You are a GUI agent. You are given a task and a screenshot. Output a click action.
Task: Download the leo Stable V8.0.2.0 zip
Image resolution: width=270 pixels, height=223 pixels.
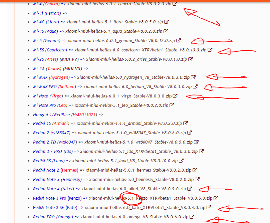click(121, 105)
